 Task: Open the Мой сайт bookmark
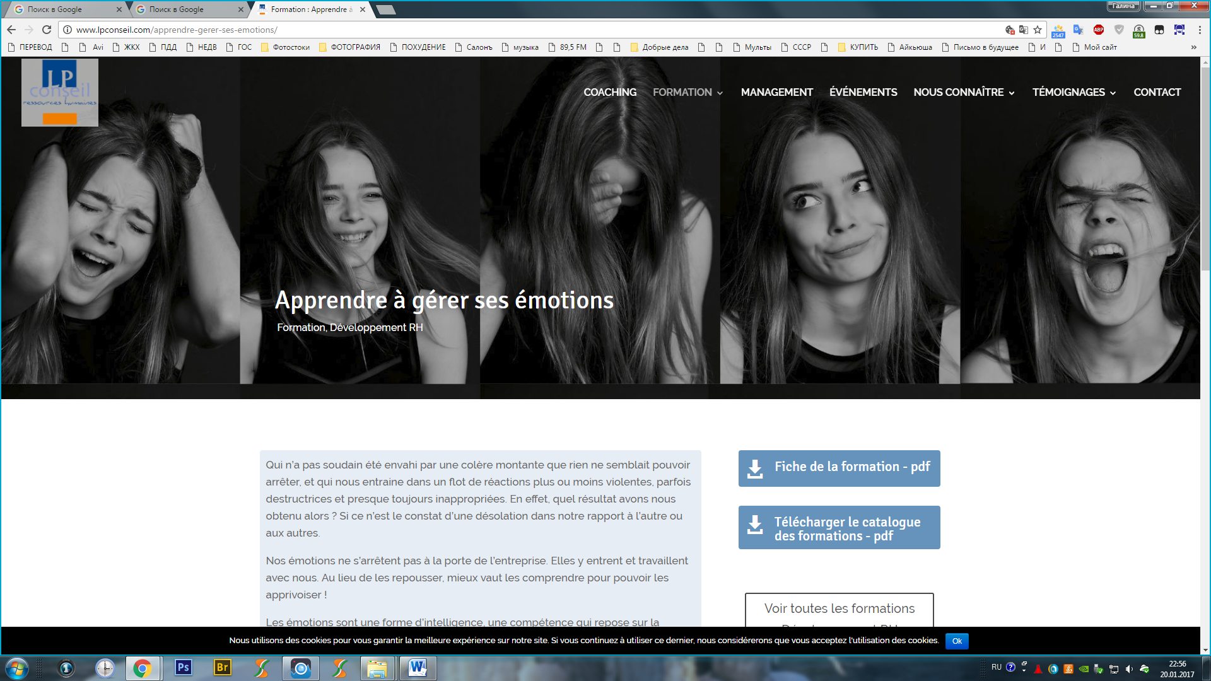pyautogui.click(x=1094, y=47)
